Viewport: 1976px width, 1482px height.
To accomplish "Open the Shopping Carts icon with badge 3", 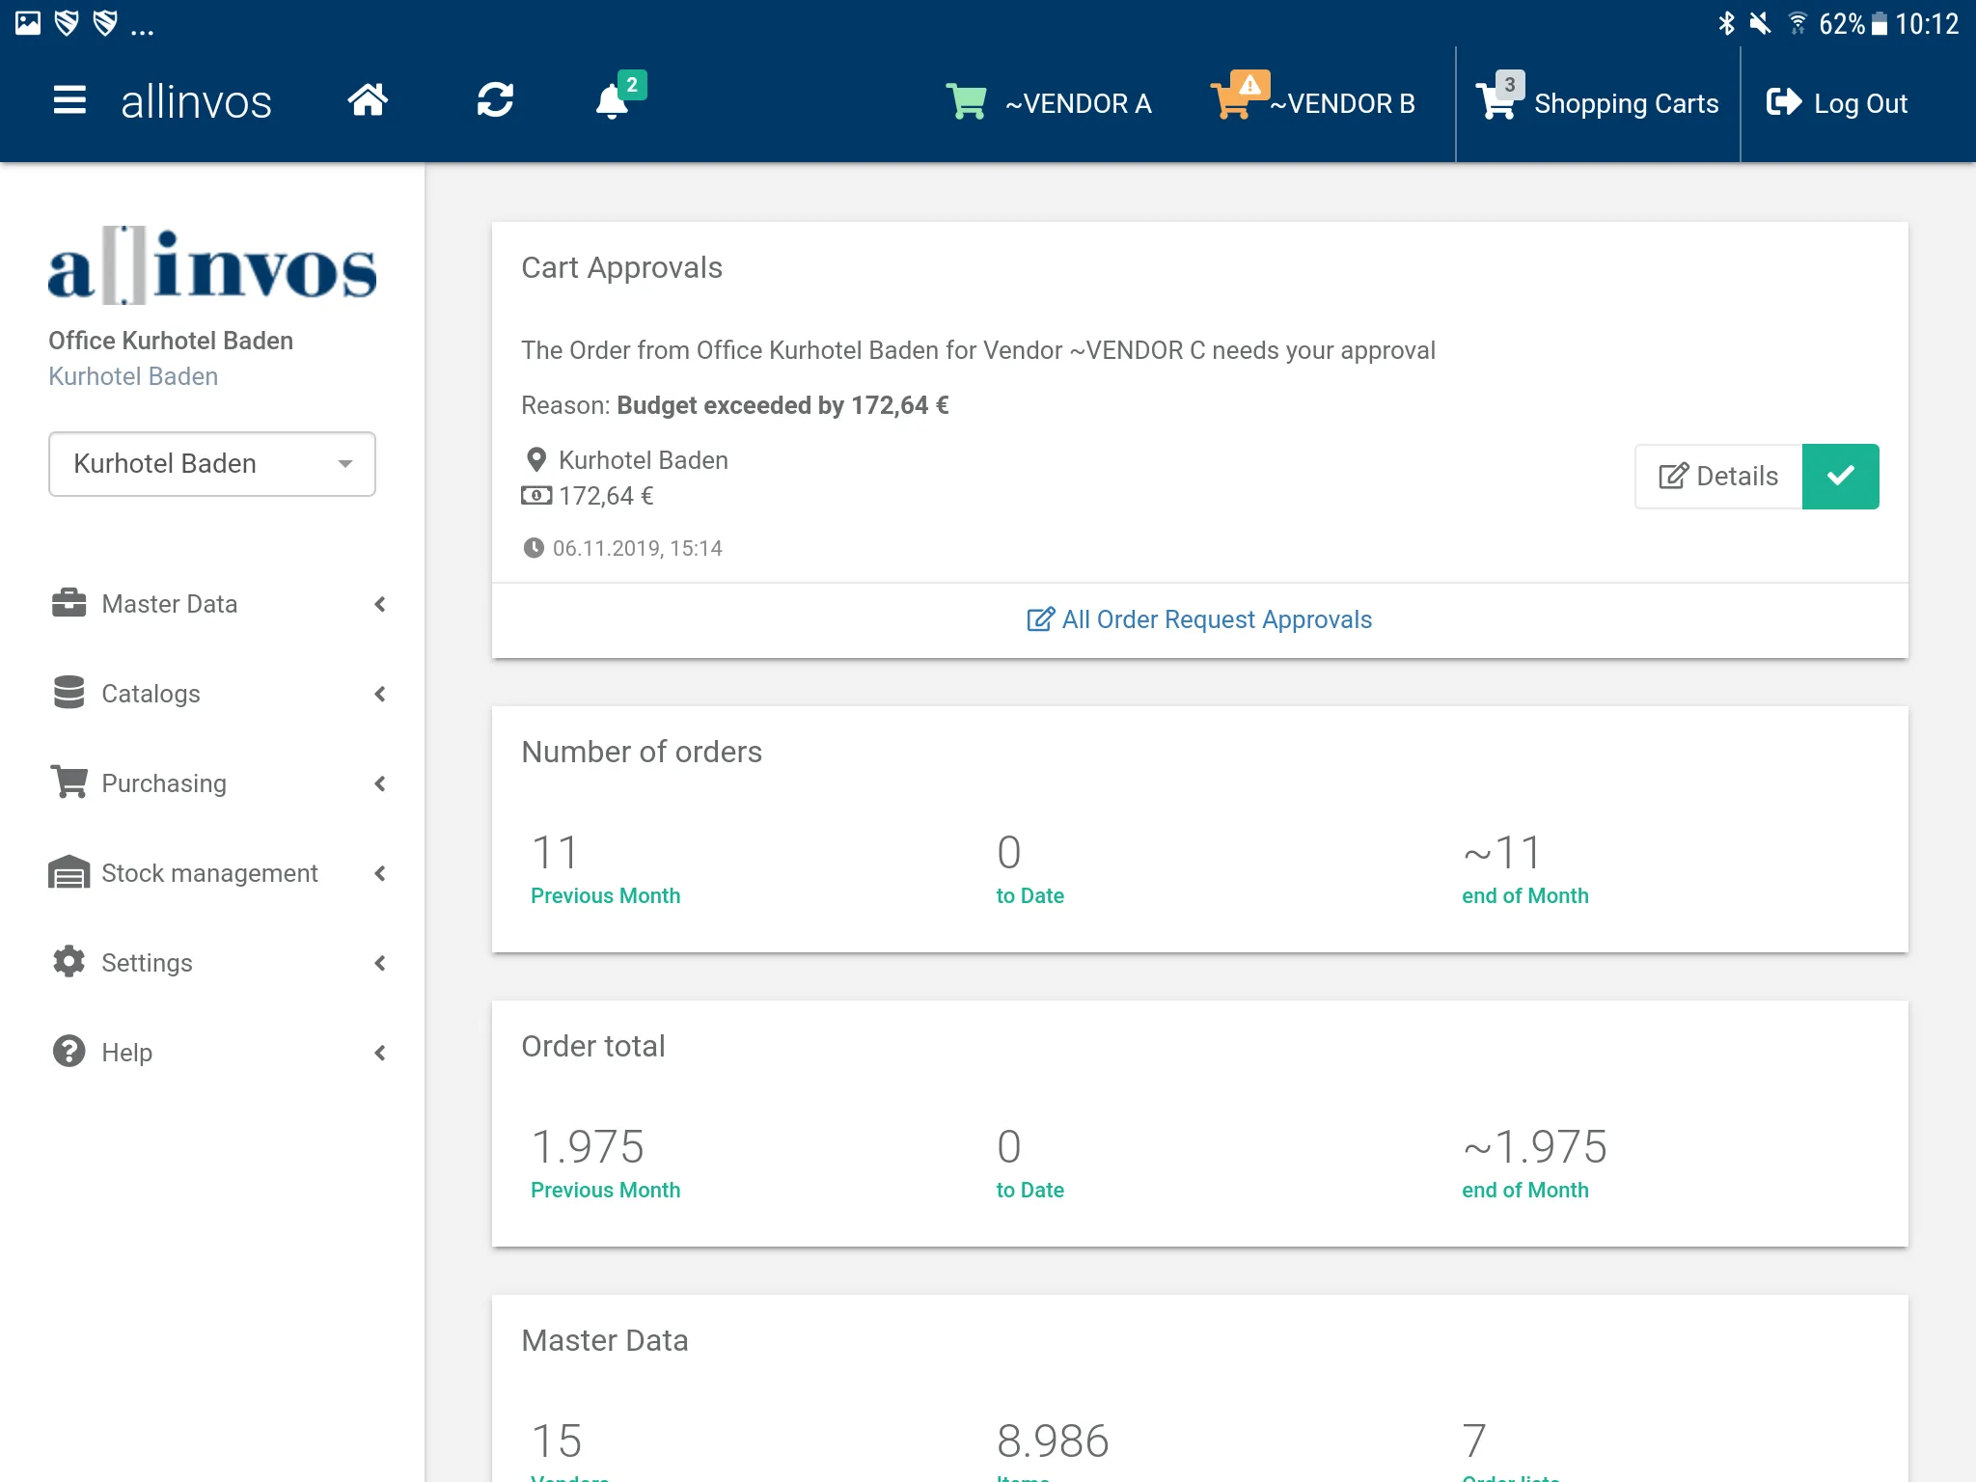I will 1499,96.
